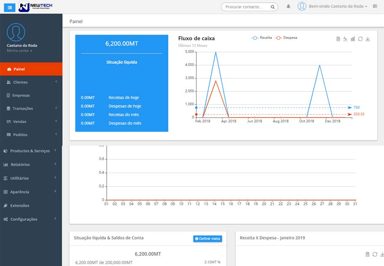Open Bem-vindo Caetano da Roda user menu

pyautogui.click(x=338, y=6)
